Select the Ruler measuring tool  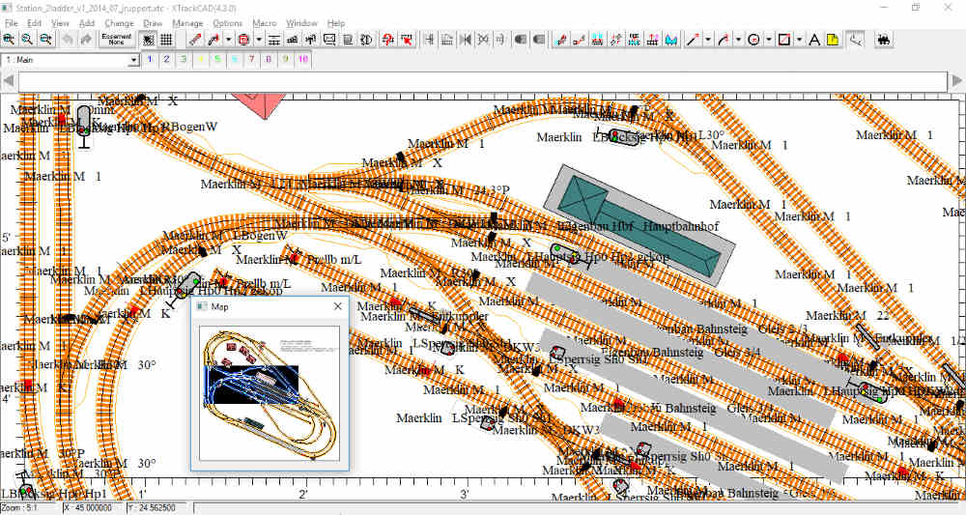click(855, 40)
